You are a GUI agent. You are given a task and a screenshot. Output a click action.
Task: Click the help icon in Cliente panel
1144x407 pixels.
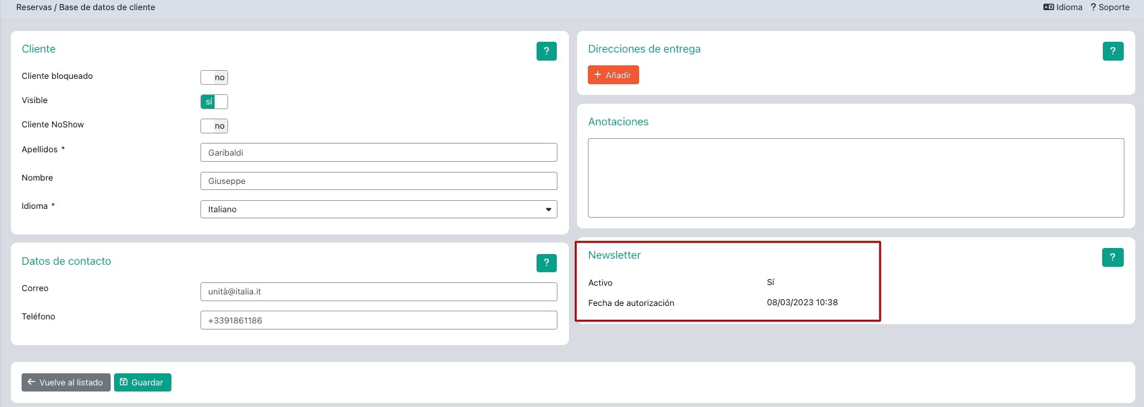pos(546,51)
